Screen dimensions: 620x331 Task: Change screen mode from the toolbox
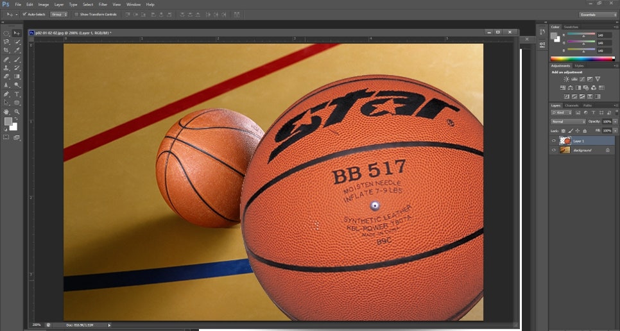17,137
